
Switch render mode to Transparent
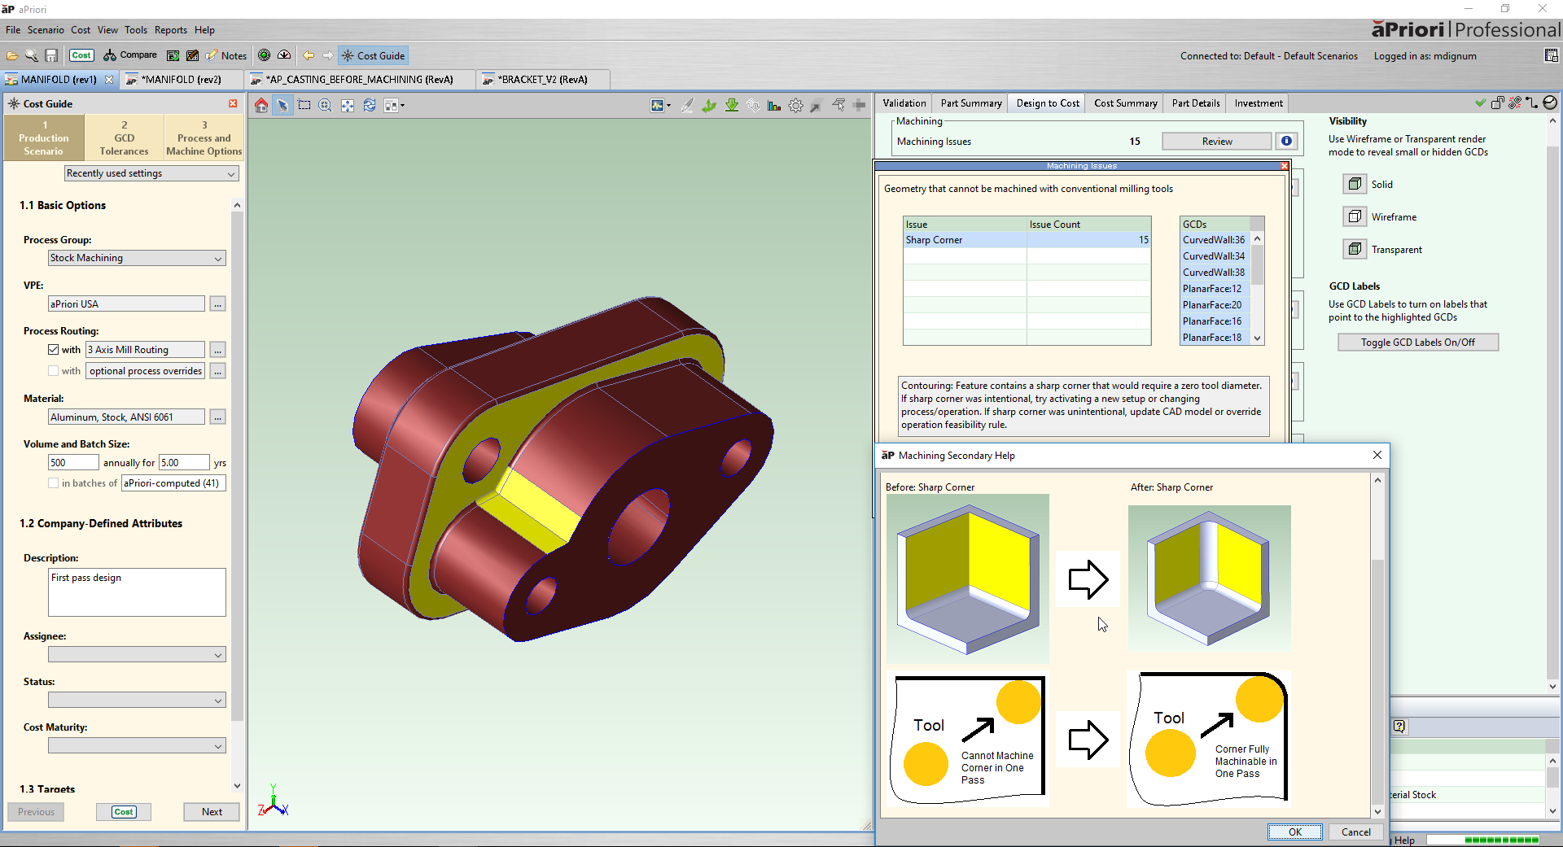pyautogui.click(x=1355, y=249)
